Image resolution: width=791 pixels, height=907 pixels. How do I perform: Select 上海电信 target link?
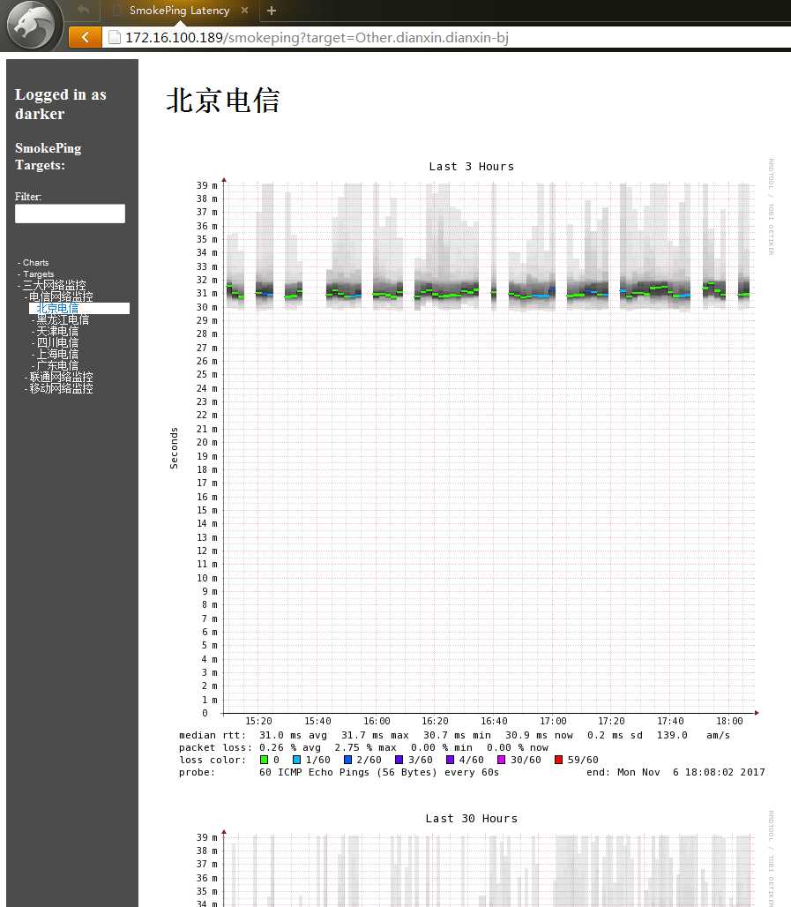click(x=57, y=354)
